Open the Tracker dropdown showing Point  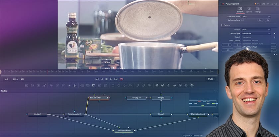point(256,30)
